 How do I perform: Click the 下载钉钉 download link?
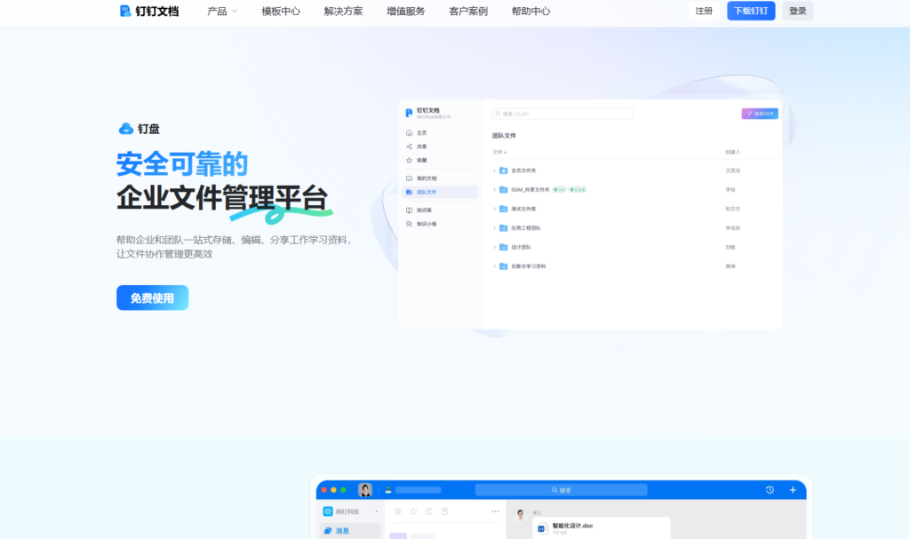(751, 11)
